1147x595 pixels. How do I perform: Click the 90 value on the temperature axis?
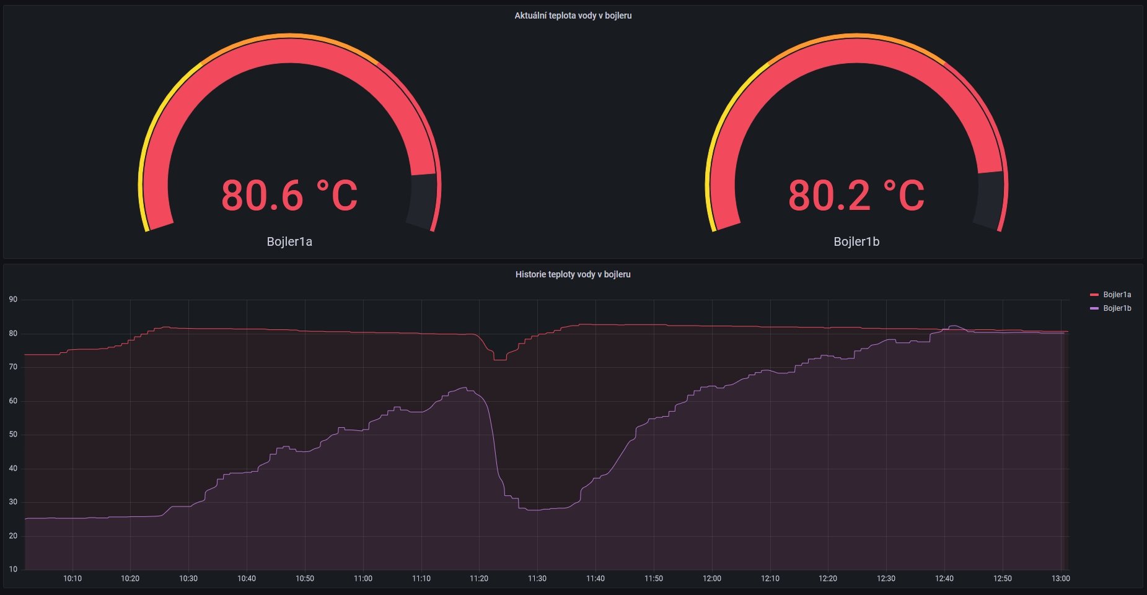click(x=13, y=300)
